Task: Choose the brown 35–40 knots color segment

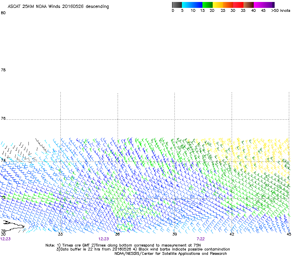Action: (x=249, y=5)
